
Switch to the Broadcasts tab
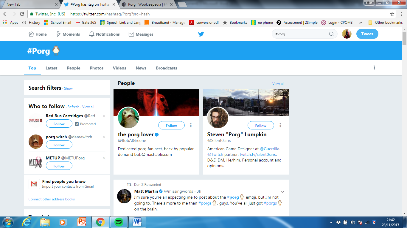[167, 68]
